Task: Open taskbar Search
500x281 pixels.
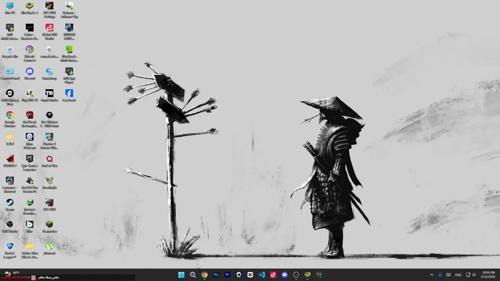Action: click(193, 275)
